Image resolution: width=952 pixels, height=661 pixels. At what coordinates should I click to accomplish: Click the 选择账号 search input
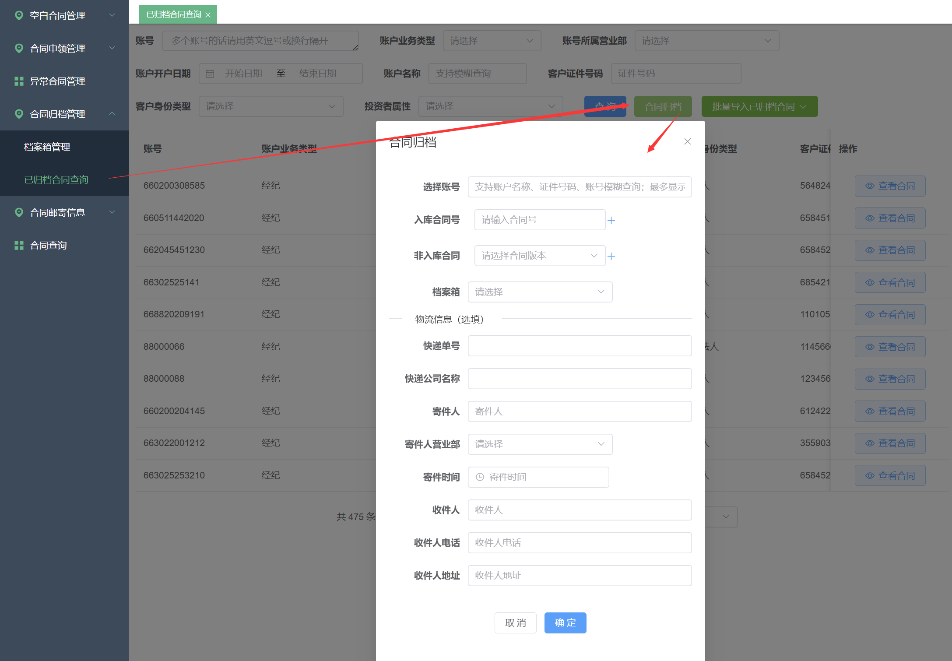pyautogui.click(x=580, y=187)
